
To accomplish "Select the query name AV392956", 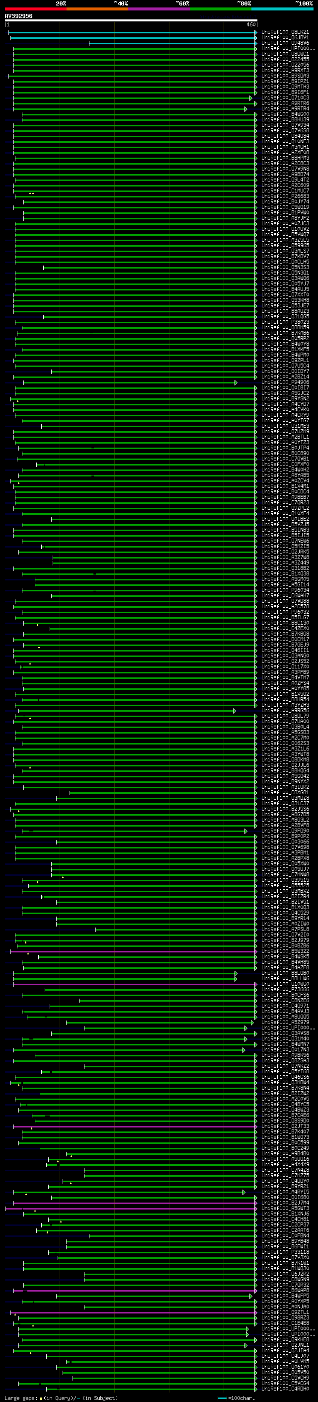I will [x=18, y=16].
